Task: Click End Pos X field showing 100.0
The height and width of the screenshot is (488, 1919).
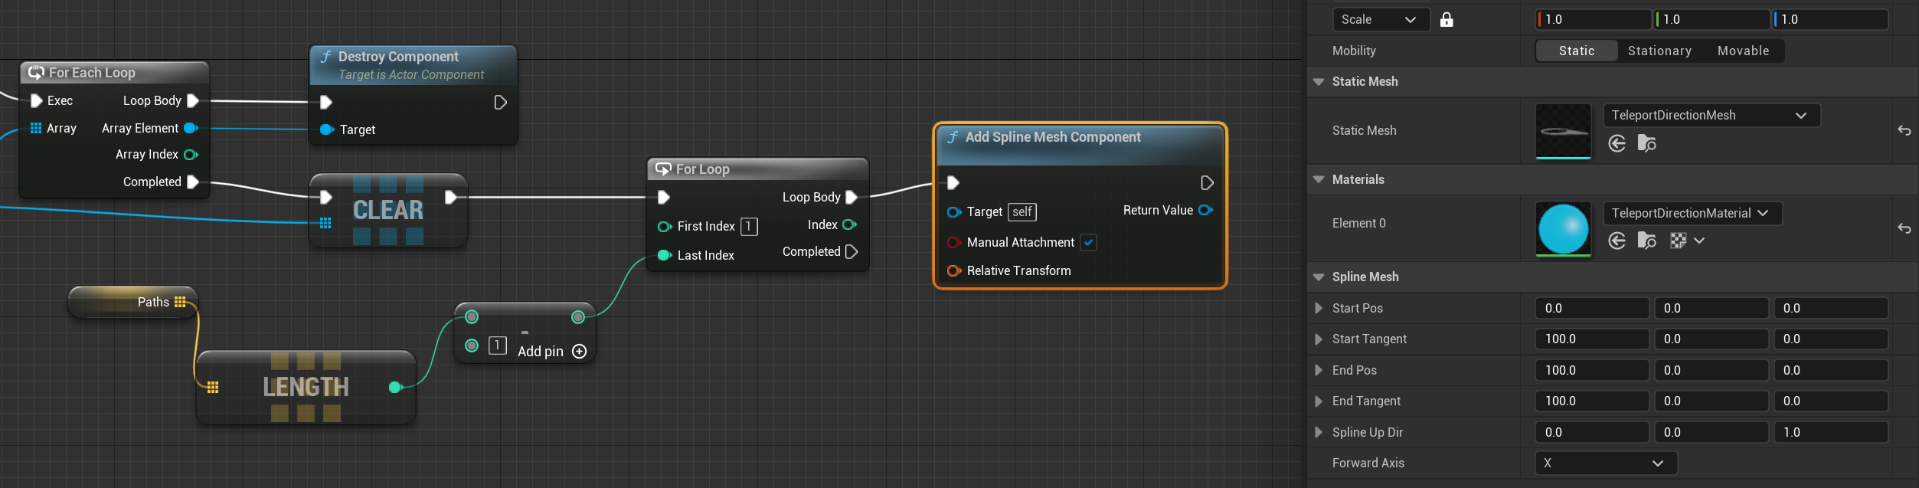Action: click(x=1592, y=370)
